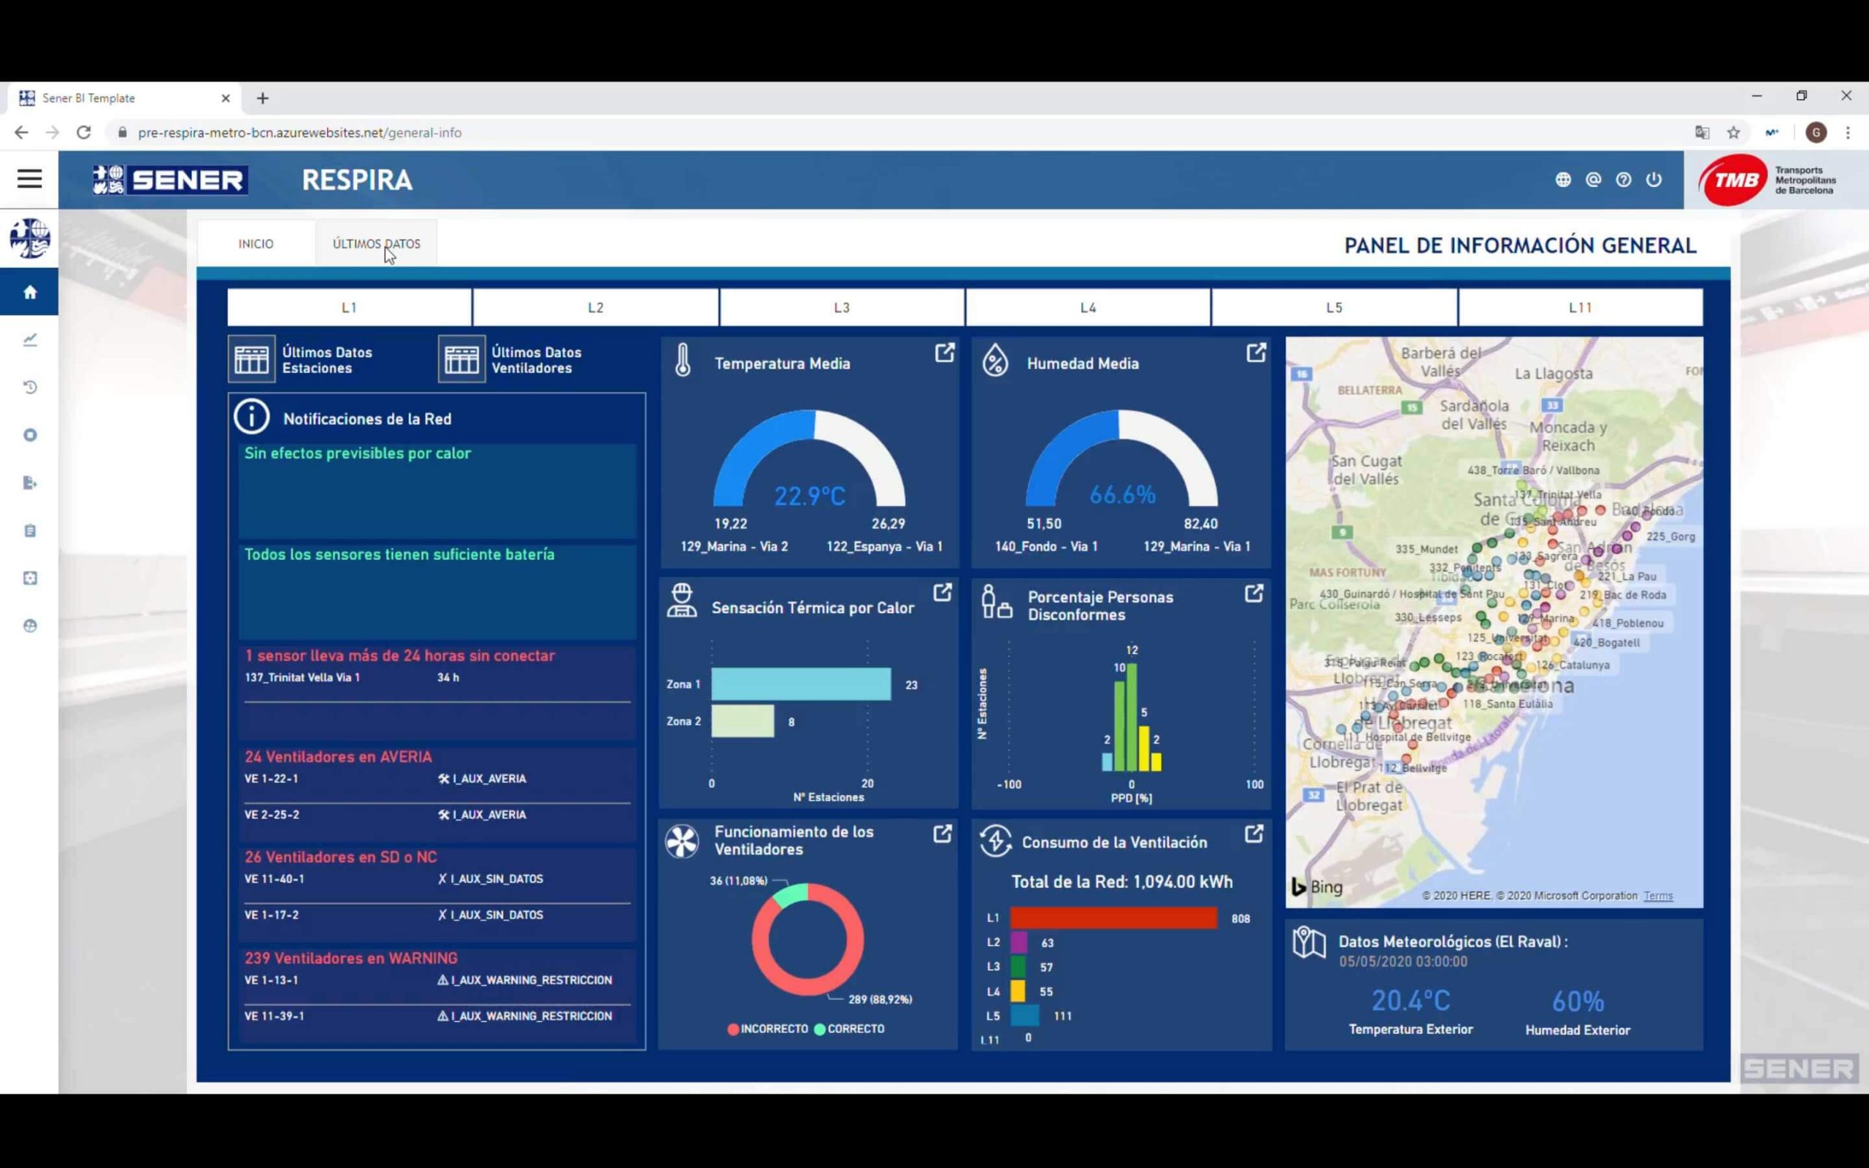Expand the Temperatura Media panel
This screenshot has height=1168, width=1869.
pos(945,353)
